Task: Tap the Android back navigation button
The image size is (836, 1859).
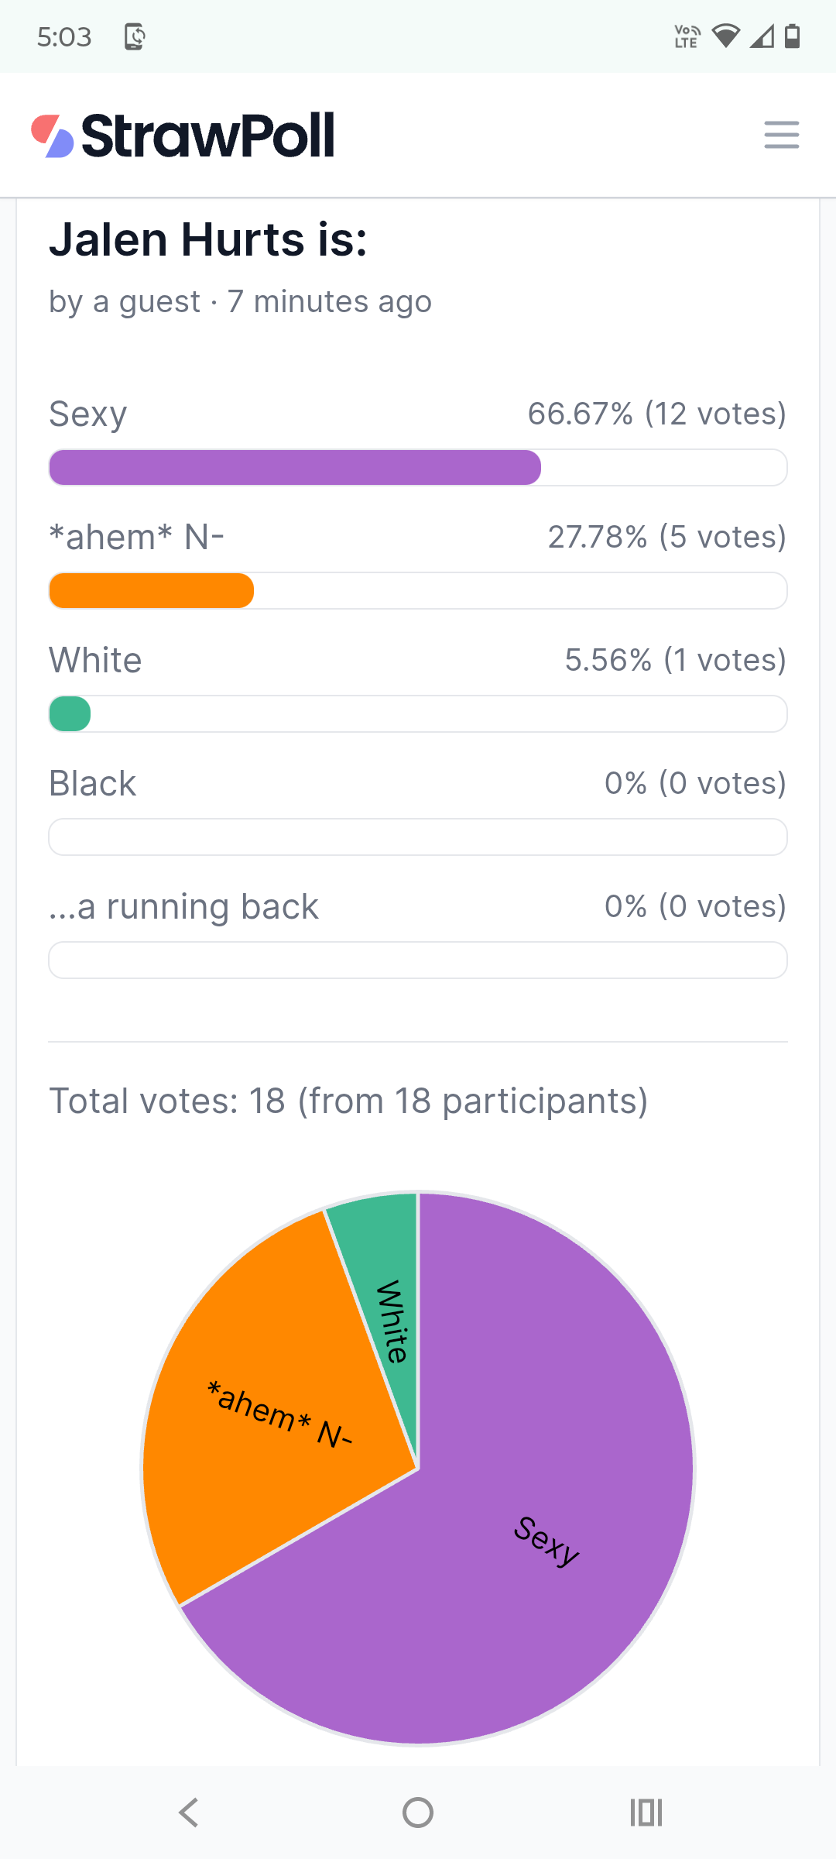Action: (188, 1813)
